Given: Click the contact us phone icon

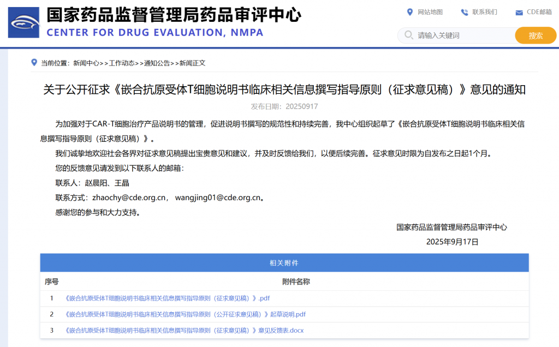Looking at the screenshot, I should [x=464, y=12].
